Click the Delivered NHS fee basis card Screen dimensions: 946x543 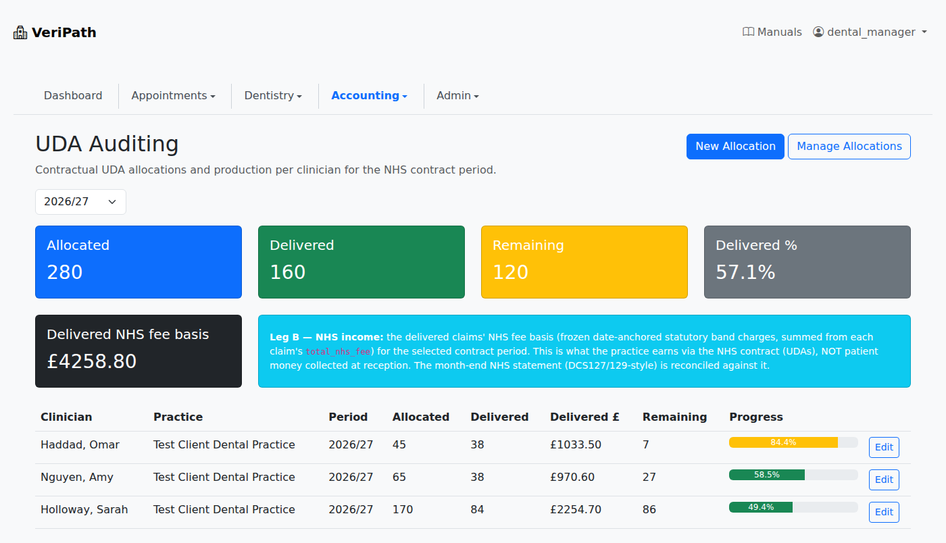pos(139,351)
